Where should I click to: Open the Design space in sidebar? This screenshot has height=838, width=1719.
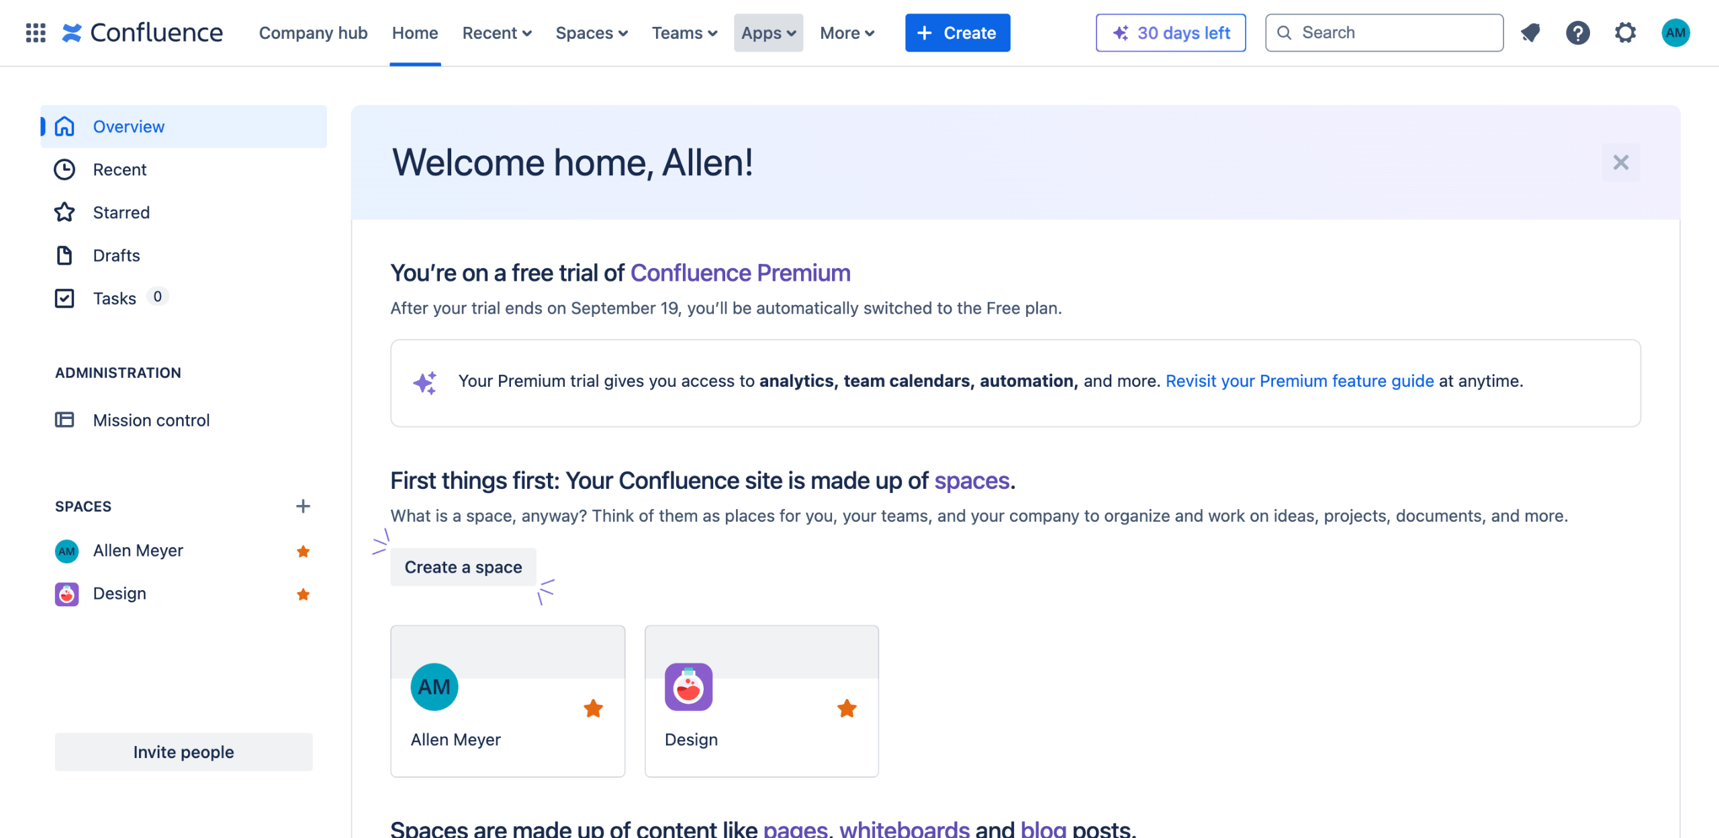[120, 594]
